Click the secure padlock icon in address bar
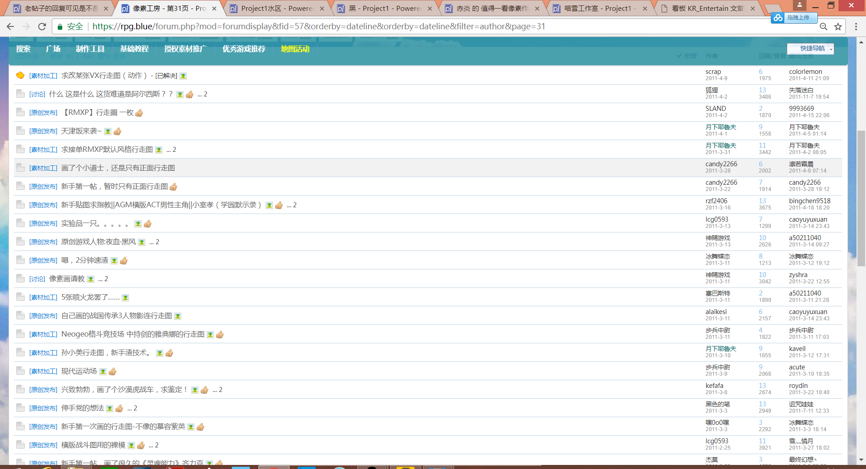Viewport: 866px width, 469px height. click(60, 27)
